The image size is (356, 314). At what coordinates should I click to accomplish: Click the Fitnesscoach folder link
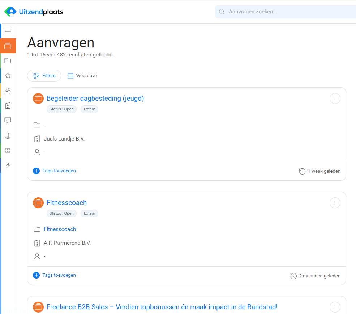[60, 229]
